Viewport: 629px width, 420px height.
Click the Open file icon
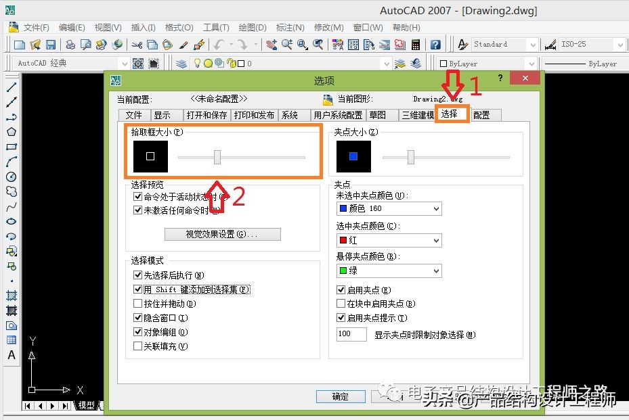35,45
